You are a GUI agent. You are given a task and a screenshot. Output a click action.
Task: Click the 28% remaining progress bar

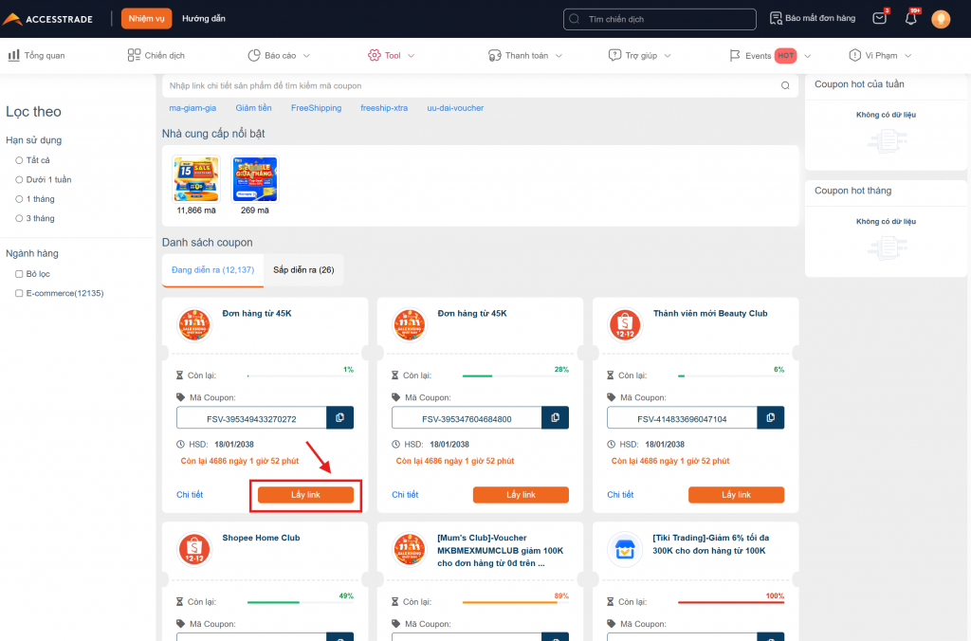(x=516, y=375)
